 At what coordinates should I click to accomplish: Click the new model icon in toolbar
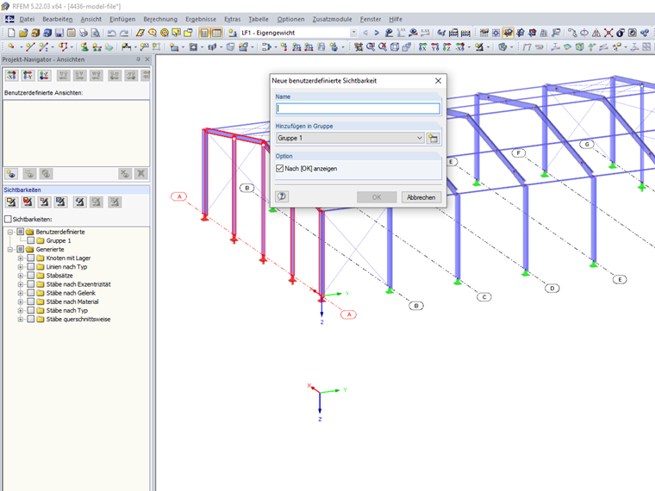[11, 33]
